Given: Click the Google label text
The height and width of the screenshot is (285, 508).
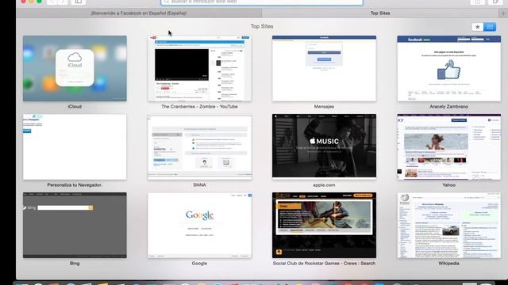Looking at the screenshot, I should click(x=199, y=264).
